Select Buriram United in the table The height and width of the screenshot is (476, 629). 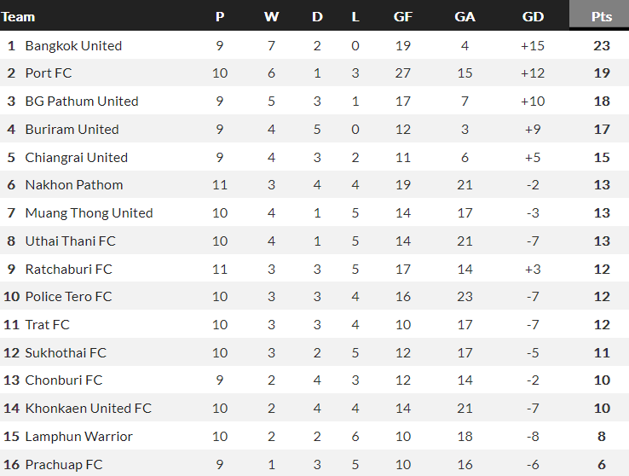pos(72,130)
